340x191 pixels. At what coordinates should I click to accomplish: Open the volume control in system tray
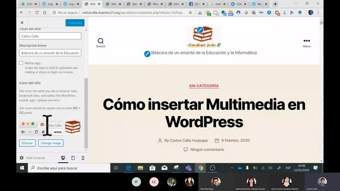coord(270,168)
